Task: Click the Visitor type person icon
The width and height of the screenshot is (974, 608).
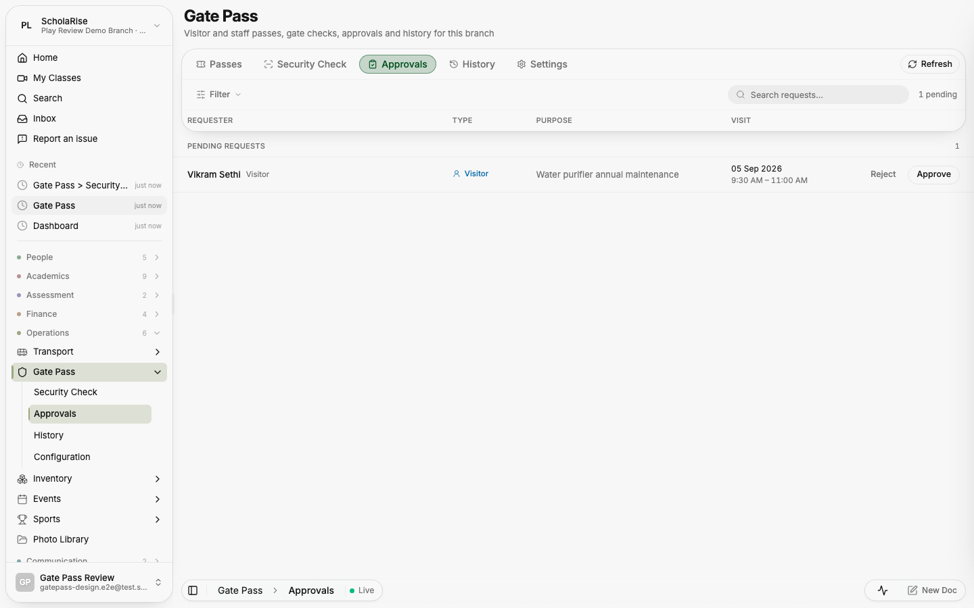Action: pos(457,174)
